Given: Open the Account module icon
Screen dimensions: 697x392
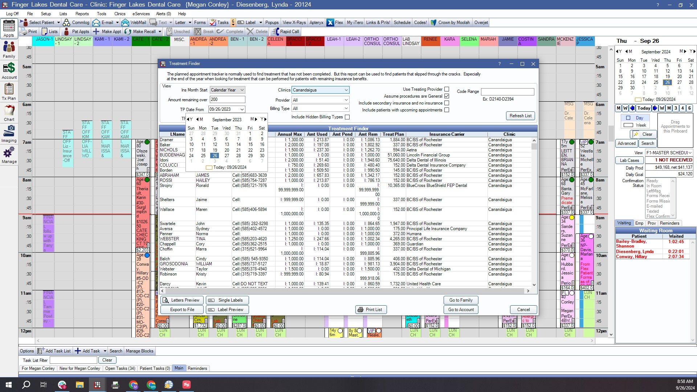Looking at the screenshot, I should coord(9,71).
